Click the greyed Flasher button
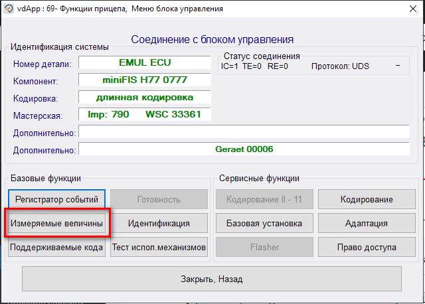Viewport: 425px width, 304px height. [x=264, y=247]
